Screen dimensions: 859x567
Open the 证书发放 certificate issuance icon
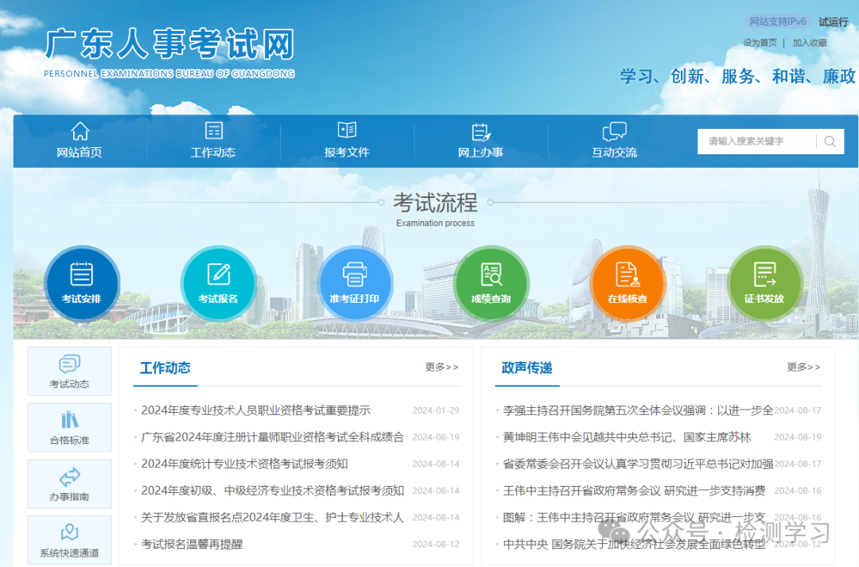click(x=765, y=282)
